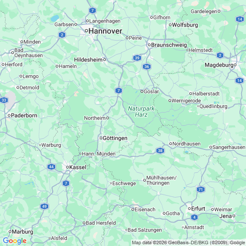Select the Göttingen city marker
Viewport: 246px width, 246px height.
101,138
